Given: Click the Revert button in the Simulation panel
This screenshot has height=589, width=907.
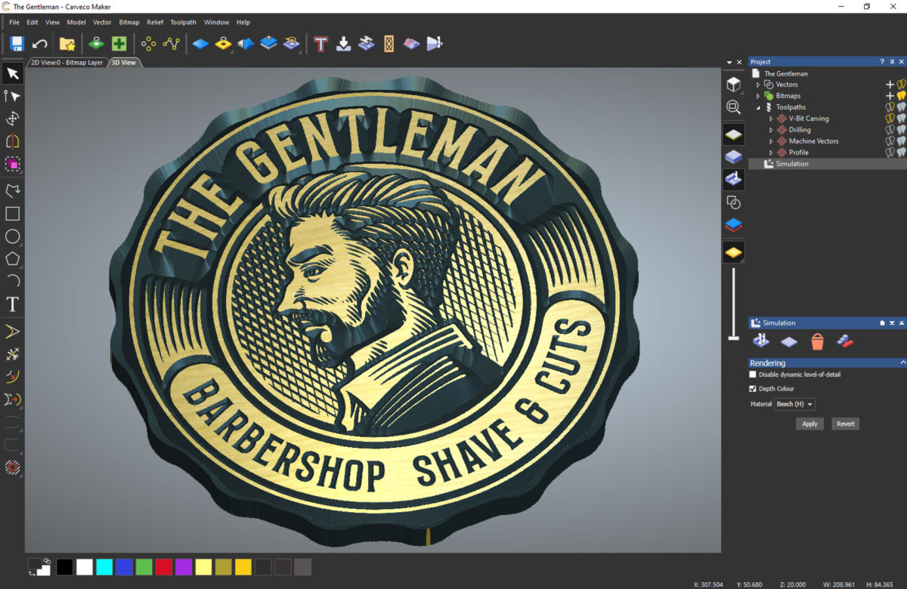Looking at the screenshot, I should pyautogui.click(x=845, y=424).
